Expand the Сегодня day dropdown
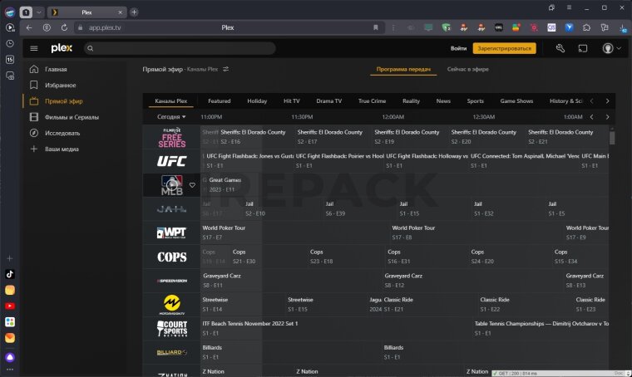 tap(172, 117)
